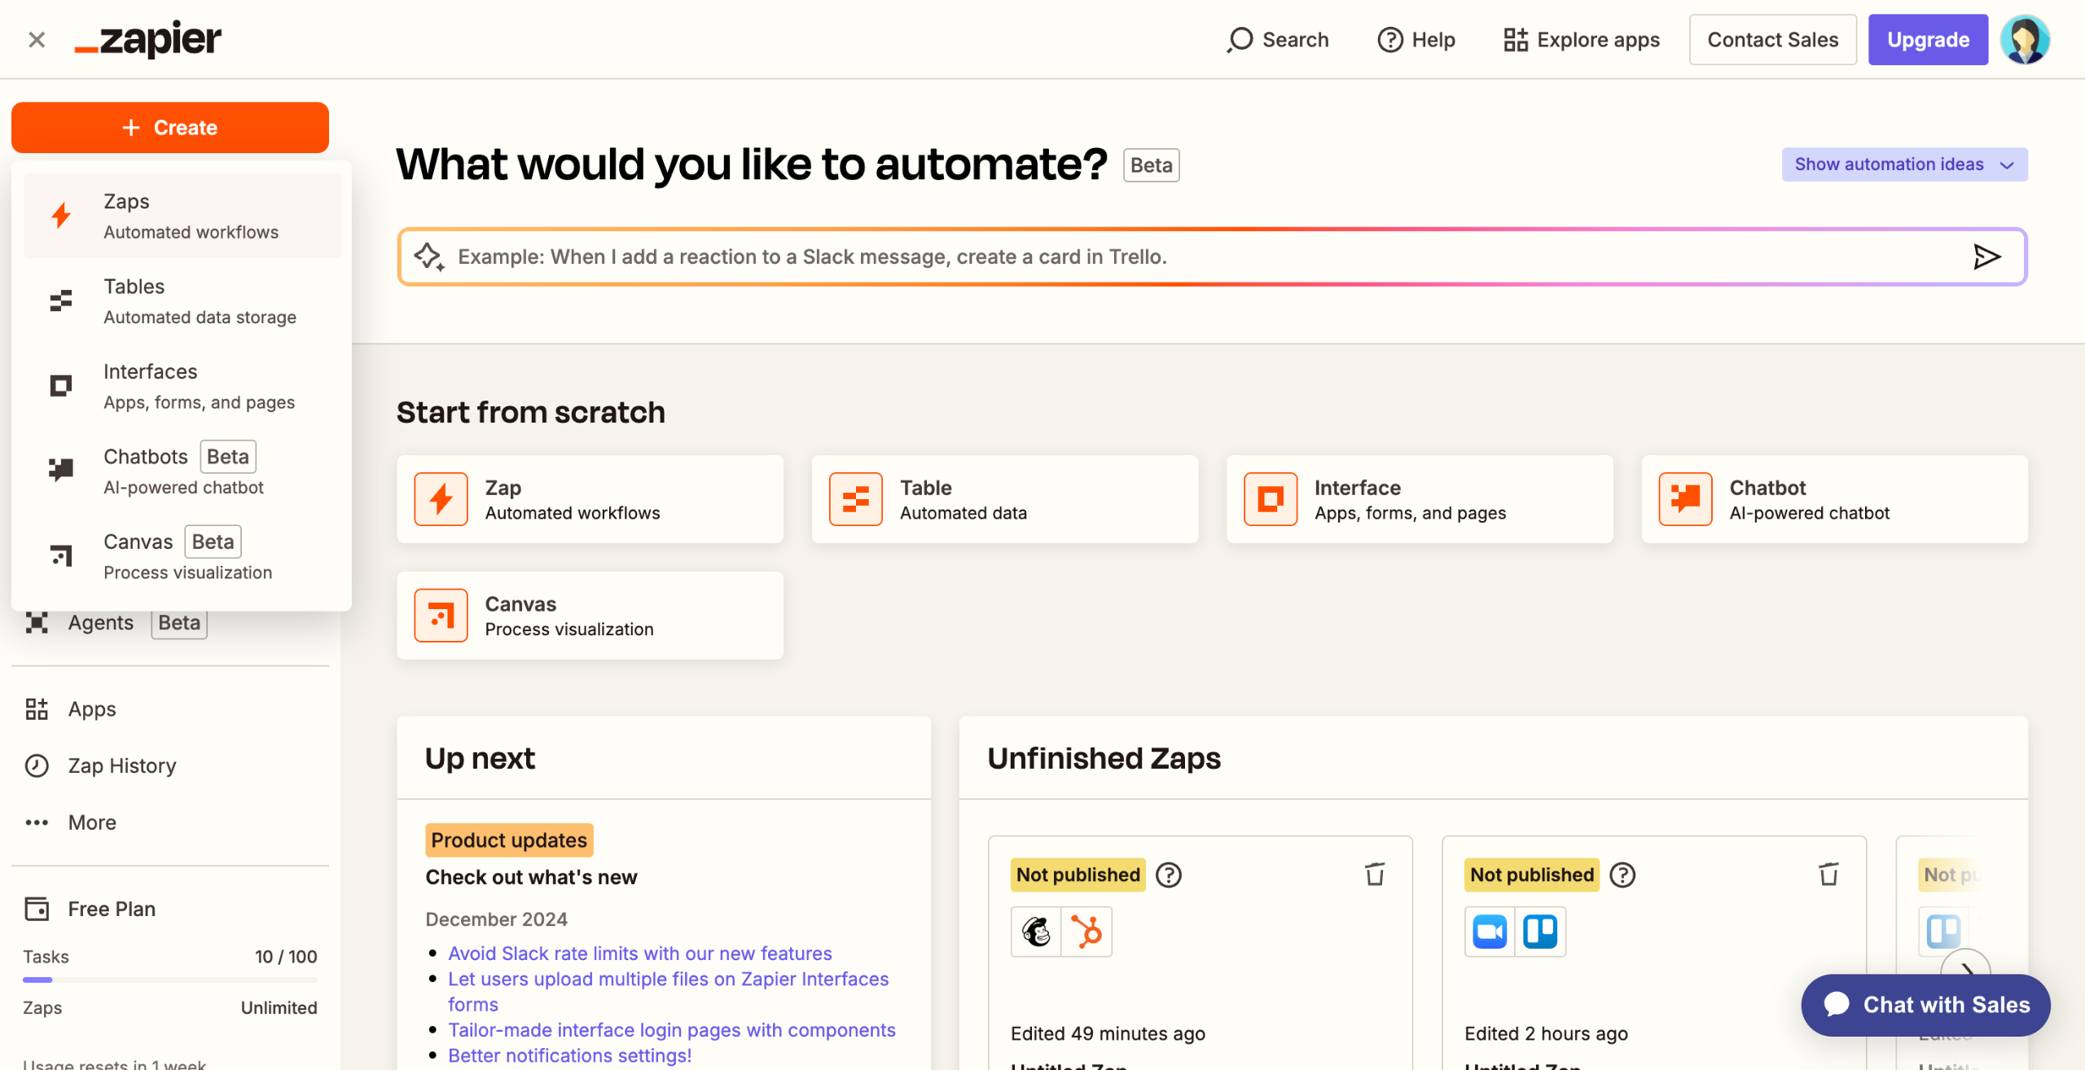This screenshot has width=2085, height=1070.
Task: Open the Show automation ideas dropdown
Action: [x=1904, y=164]
